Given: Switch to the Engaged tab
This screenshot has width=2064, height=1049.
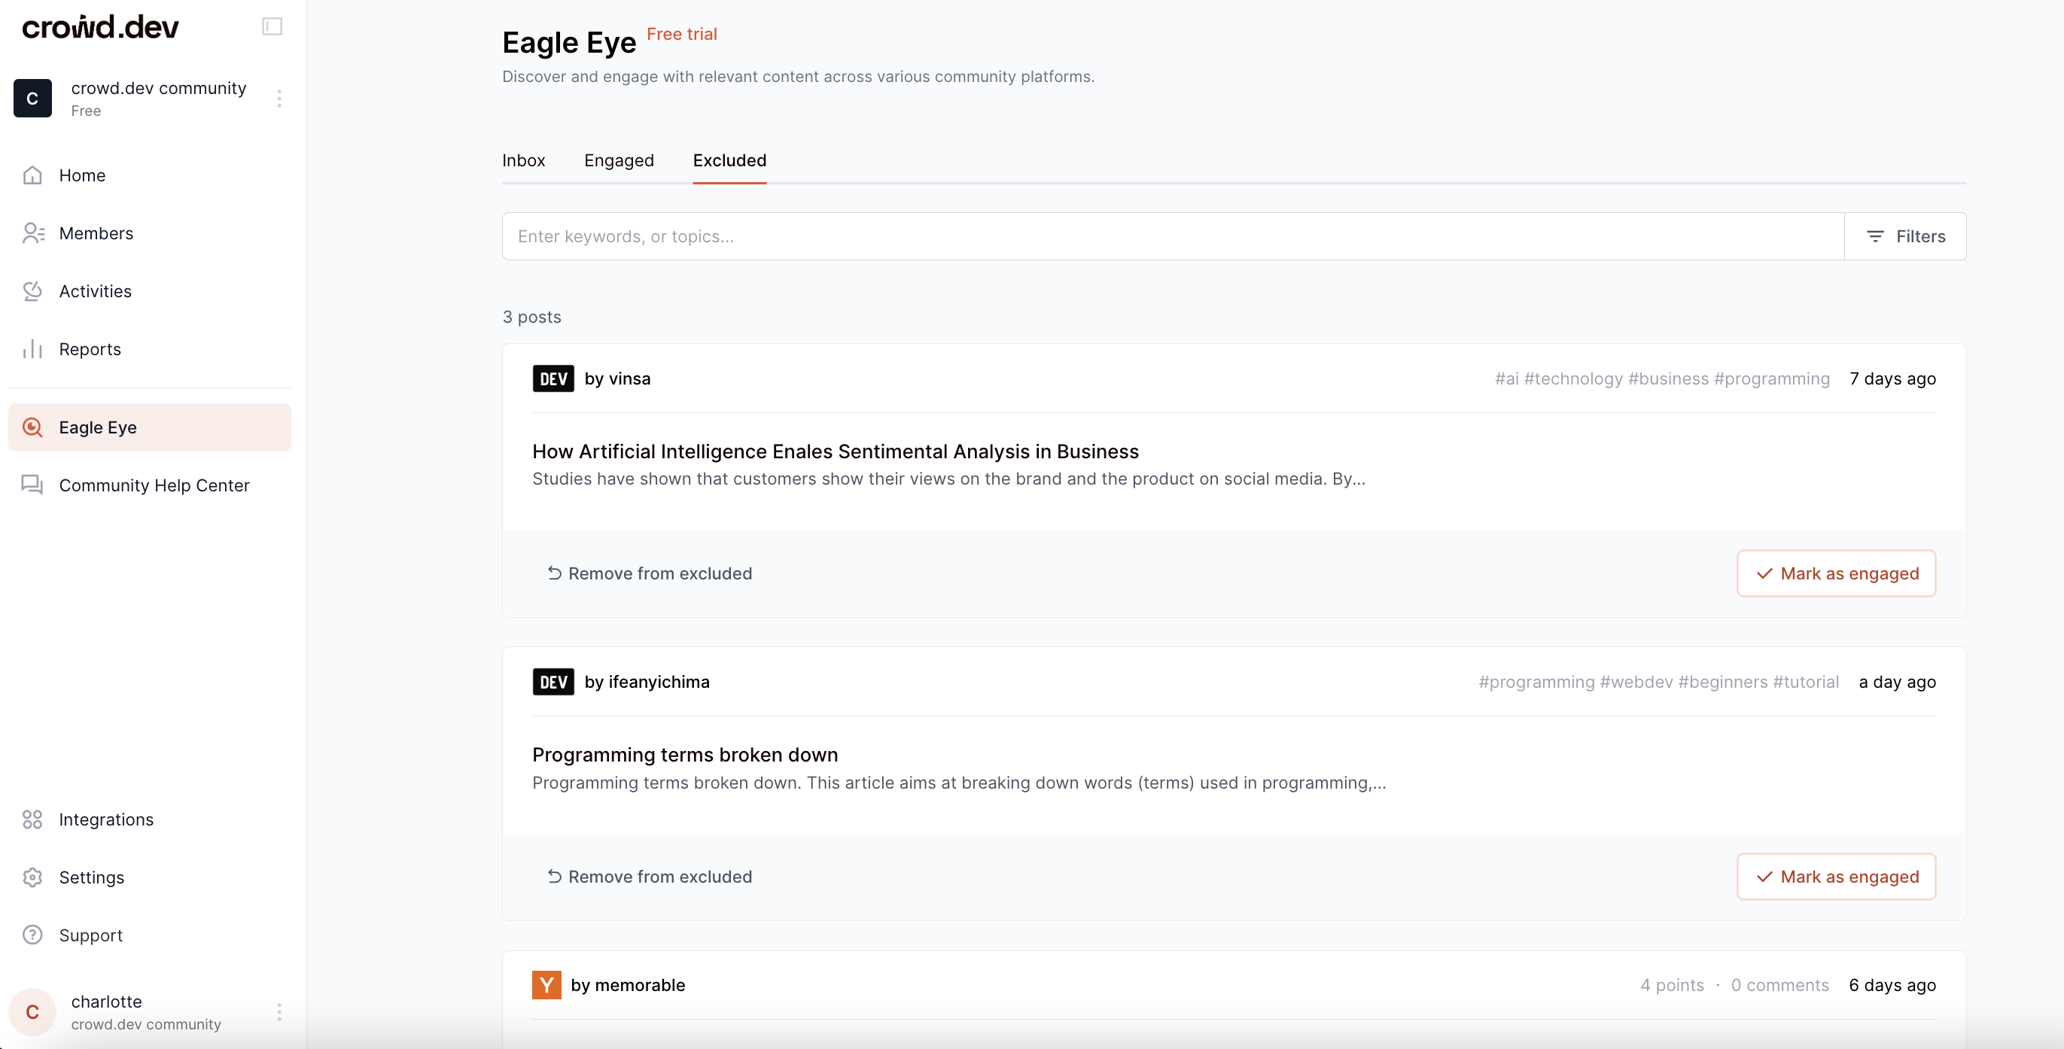Looking at the screenshot, I should [619, 160].
